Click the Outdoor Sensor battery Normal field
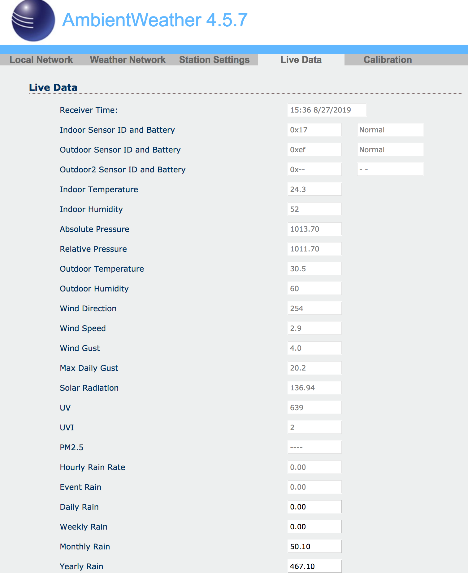 click(x=390, y=149)
